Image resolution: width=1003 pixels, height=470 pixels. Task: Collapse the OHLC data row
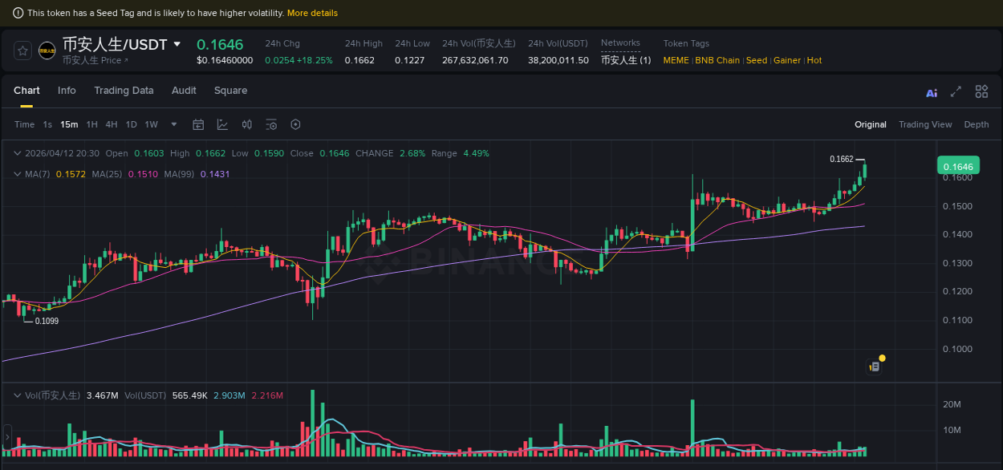(17, 152)
